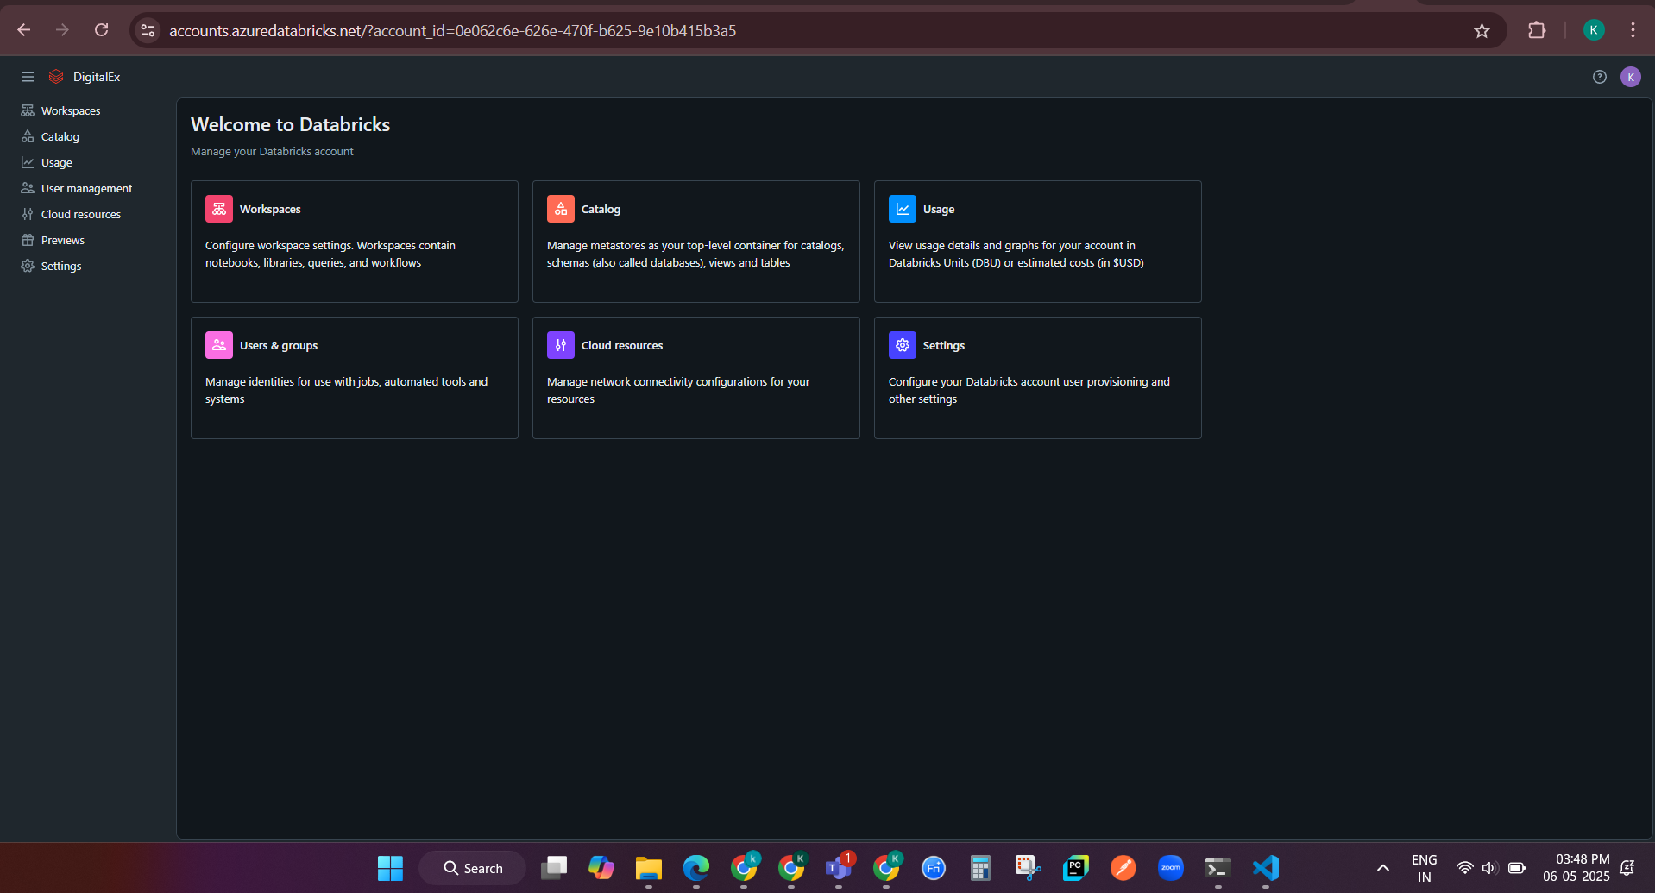Viewport: 1655px width, 893px height.
Task: Click the browser address bar URL
Action: pyautogui.click(x=452, y=31)
